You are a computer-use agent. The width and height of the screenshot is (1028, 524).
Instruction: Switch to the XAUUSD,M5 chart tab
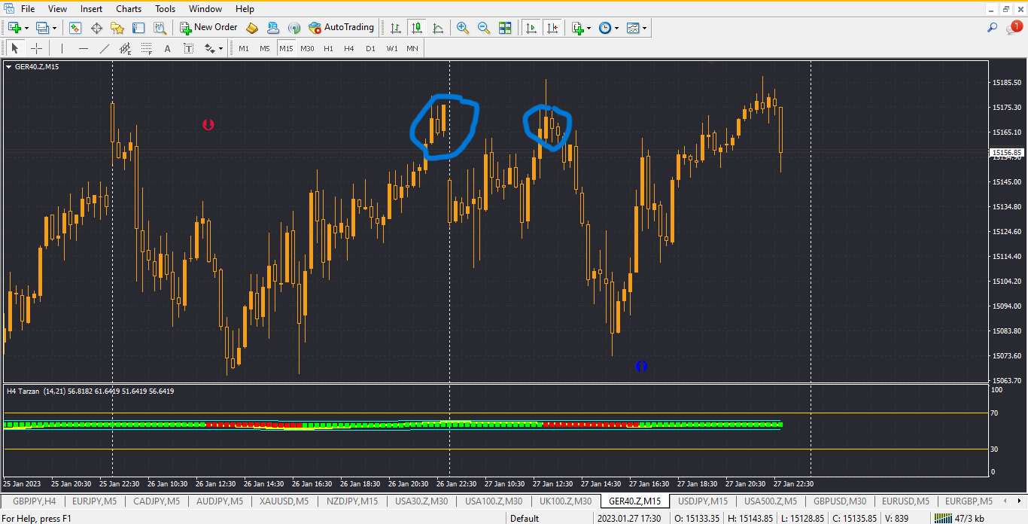[284, 501]
